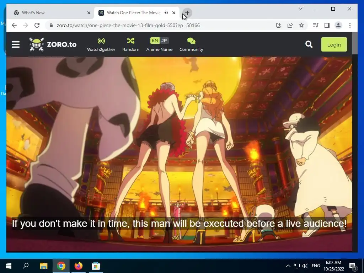
Task: Open the clock showing 6:03 AM
Action: [x=333, y=266]
